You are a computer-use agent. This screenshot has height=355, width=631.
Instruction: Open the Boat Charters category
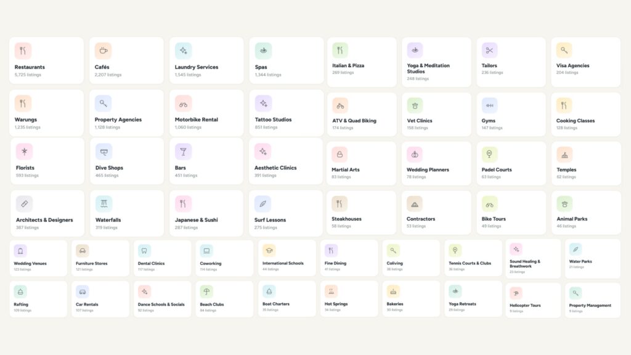point(287,299)
